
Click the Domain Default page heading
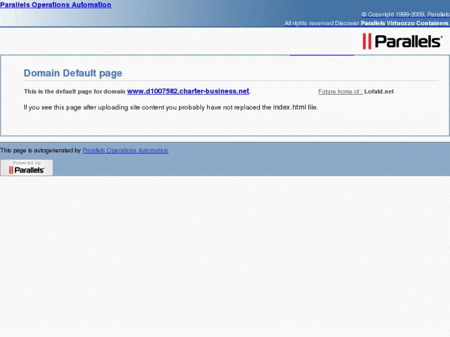tap(73, 73)
